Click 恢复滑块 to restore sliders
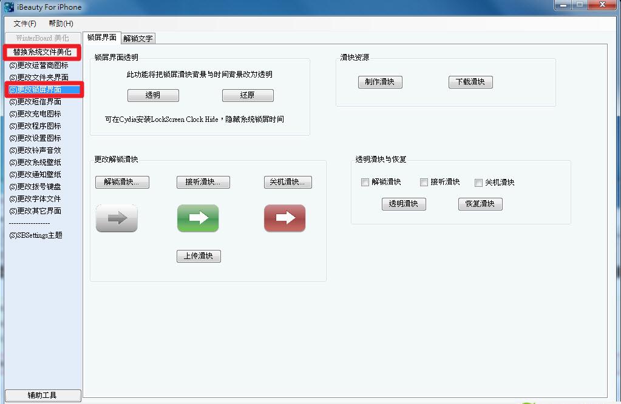Viewport: 621px width, 404px height. click(480, 204)
